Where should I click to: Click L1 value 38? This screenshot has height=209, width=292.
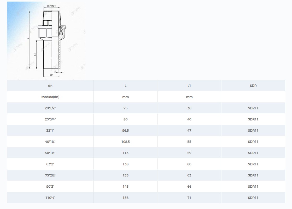(189, 108)
